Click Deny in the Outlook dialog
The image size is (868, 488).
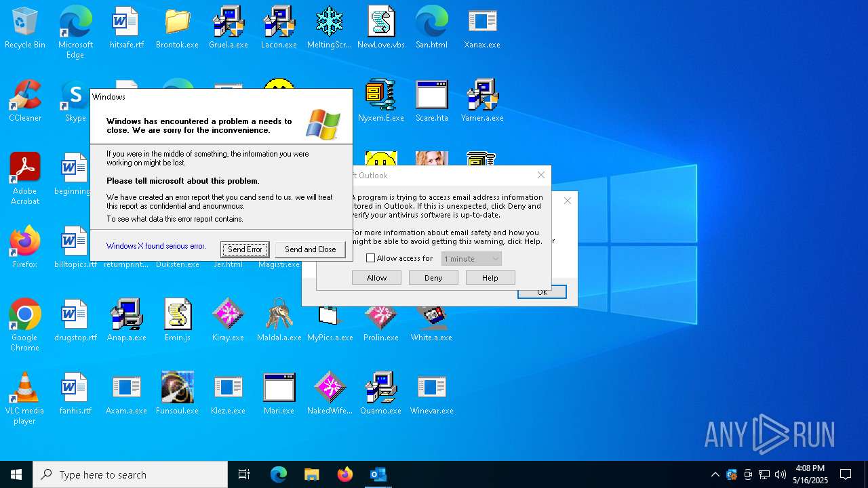pyautogui.click(x=433, y=278)
